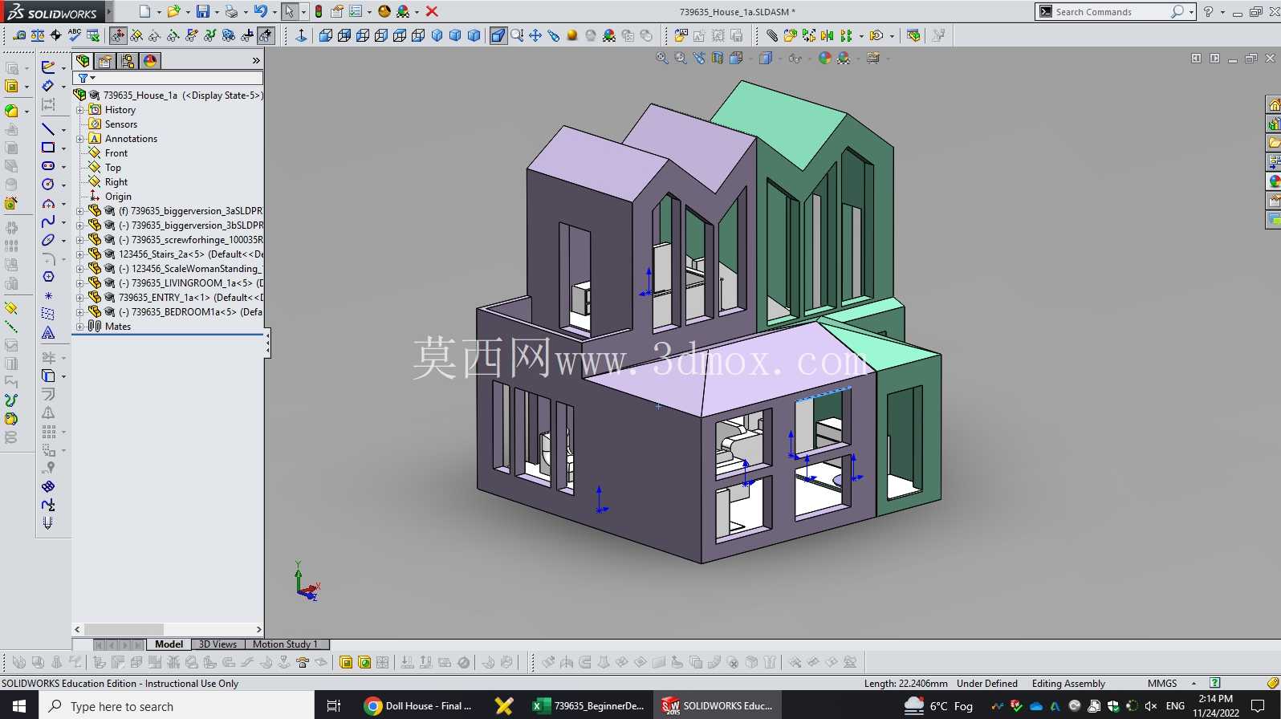Image resolution: width=1281 pixels, height=719 pixels.
Task: Open the PropertyManager tab
Action: click(105, 61)
